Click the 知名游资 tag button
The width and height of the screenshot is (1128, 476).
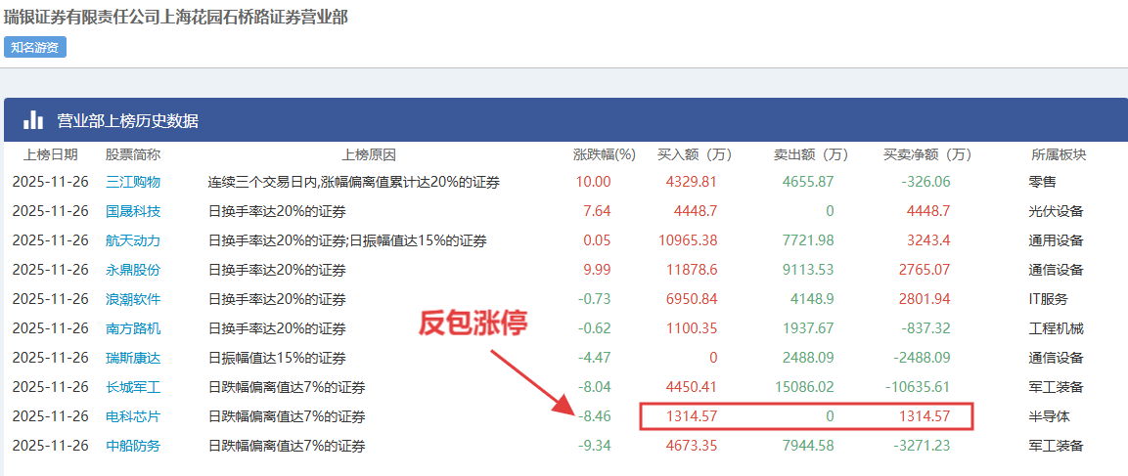(35, 48)
